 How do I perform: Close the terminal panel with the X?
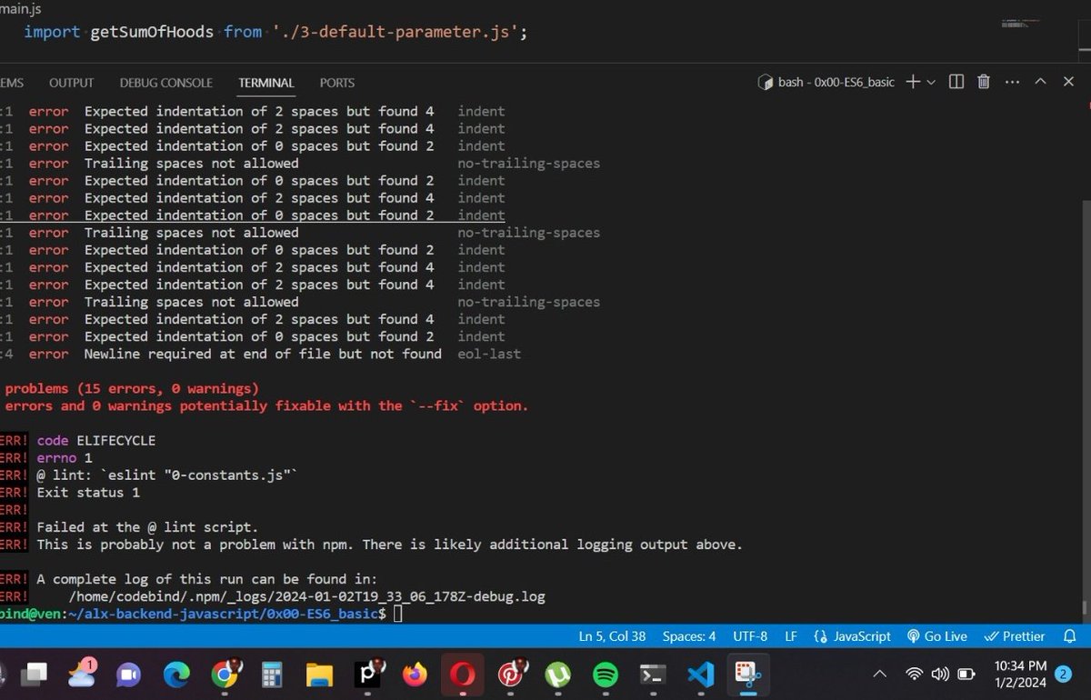pyautogui.click(x=1069, y=82)
